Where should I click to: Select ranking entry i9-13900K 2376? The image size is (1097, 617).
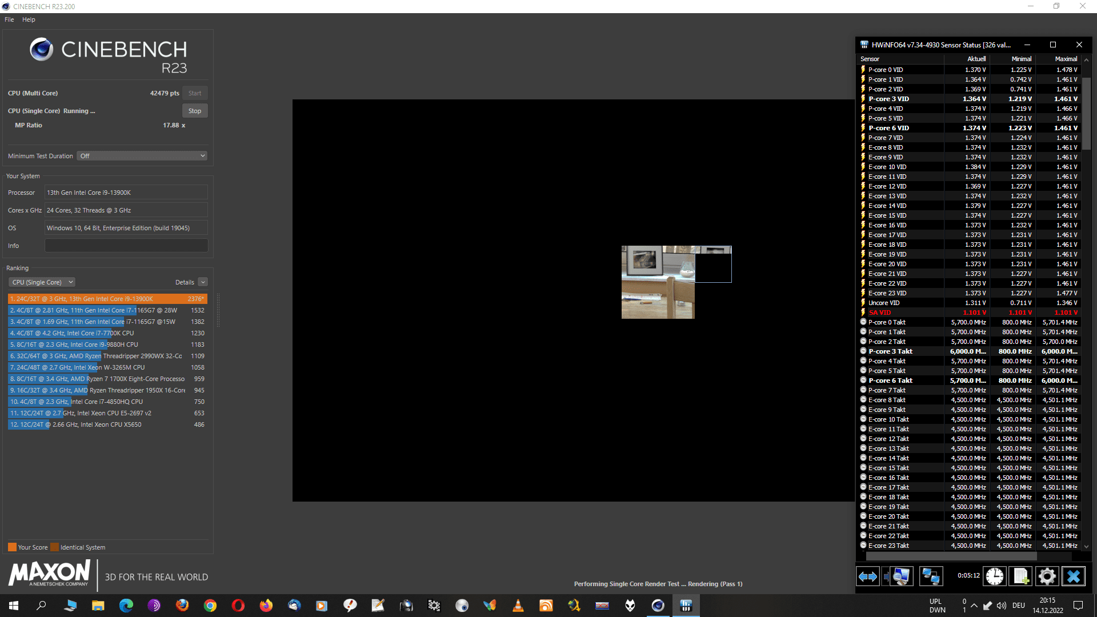107,299
